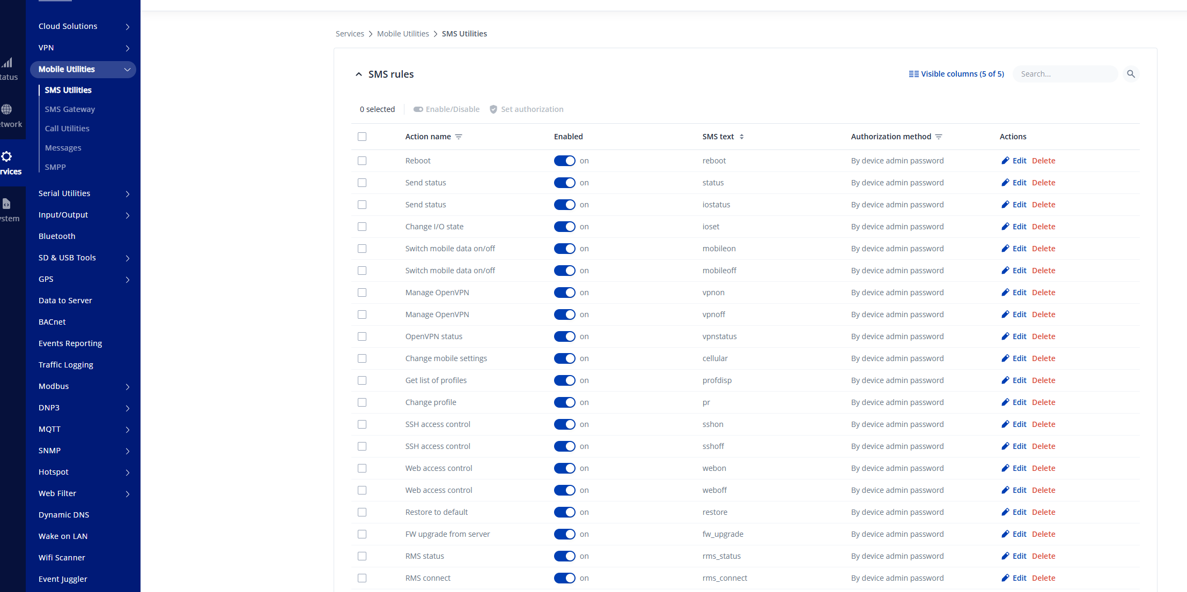The width and height of the screenshot is (1187, 592).
Task: Select the Change profile row checkbox
Action: click(x=362, y=402)
